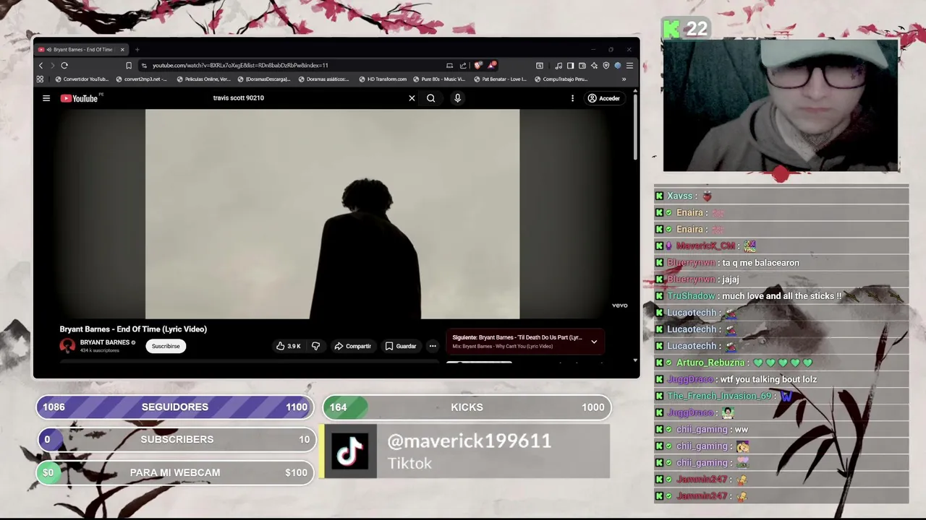Screen dimensions: 926x520
Task: Open the Pat Benatar - Love I... bookmark
Action: [x=500, y=79]
